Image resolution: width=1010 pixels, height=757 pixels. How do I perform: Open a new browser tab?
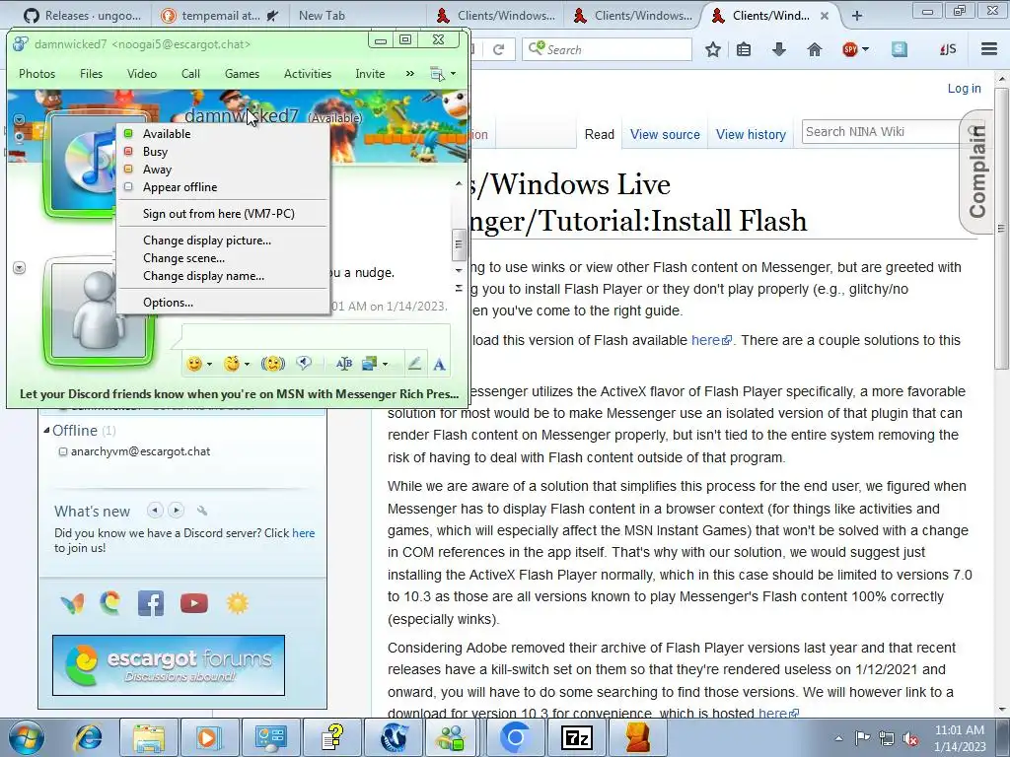pos(856,16)
